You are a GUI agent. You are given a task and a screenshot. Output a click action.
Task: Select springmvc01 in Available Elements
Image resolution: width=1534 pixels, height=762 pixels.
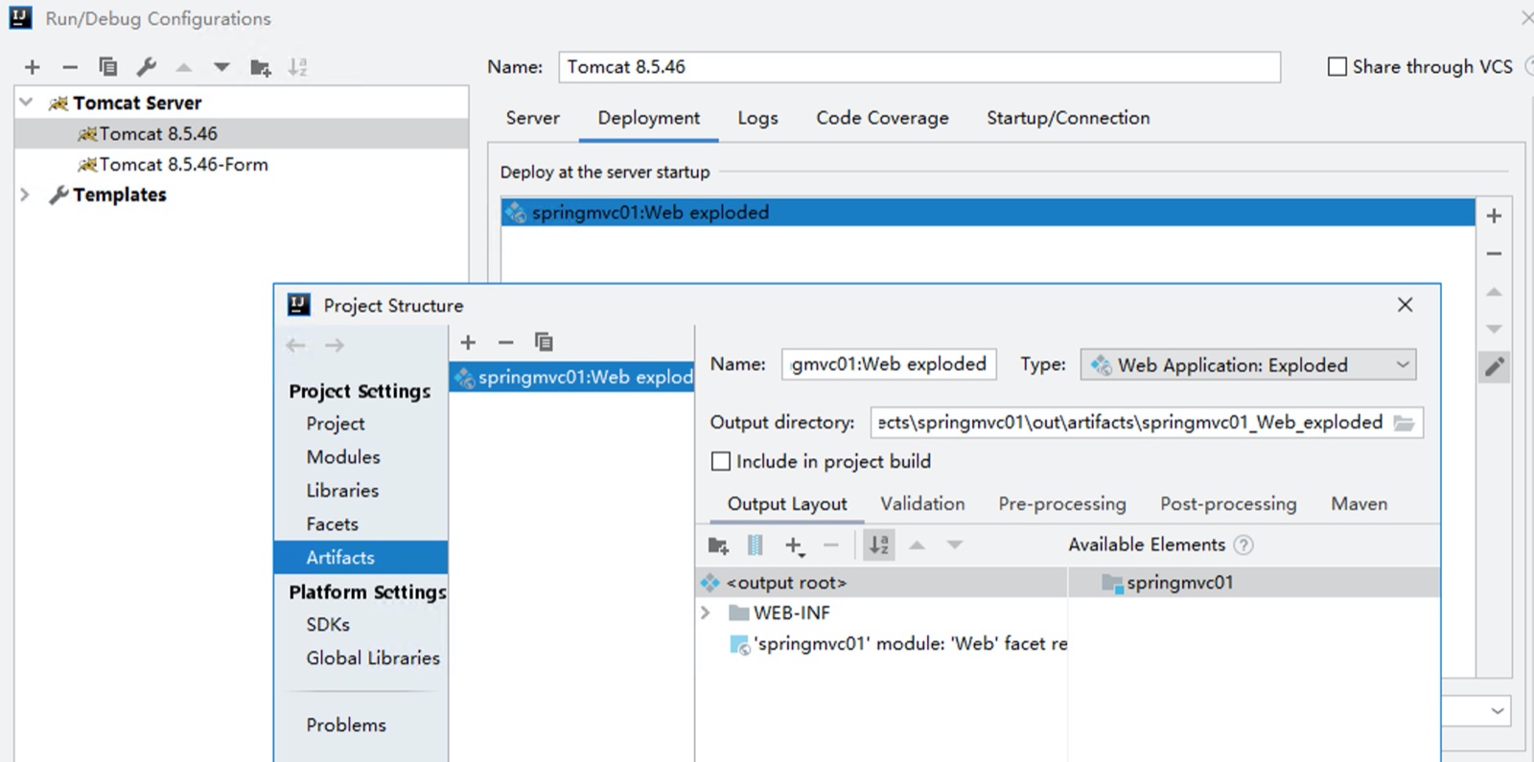pyautogui.click(x=1254, y=583)
